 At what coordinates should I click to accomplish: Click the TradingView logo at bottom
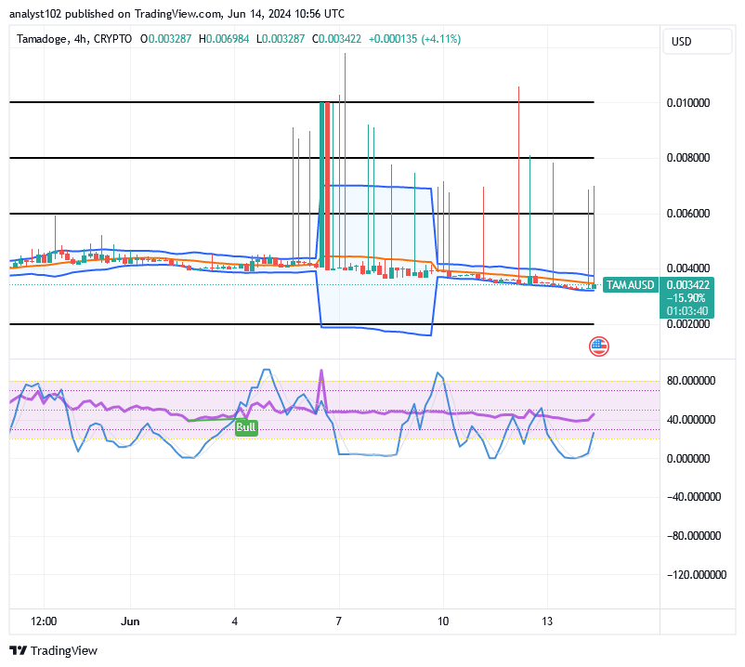(x=53, y=650)
